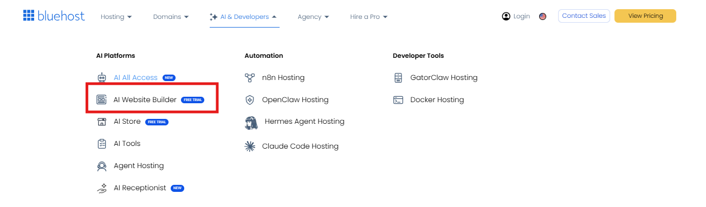
Task: Click the AI Website Builder layout icon
Action: pyautogui.click(x=101, y=99)
